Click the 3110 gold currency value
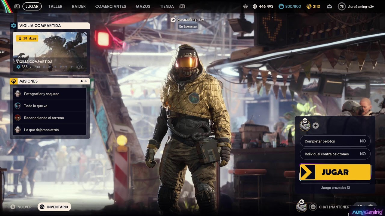This screenshot has height=216, width=385. (x=316, y=6)
